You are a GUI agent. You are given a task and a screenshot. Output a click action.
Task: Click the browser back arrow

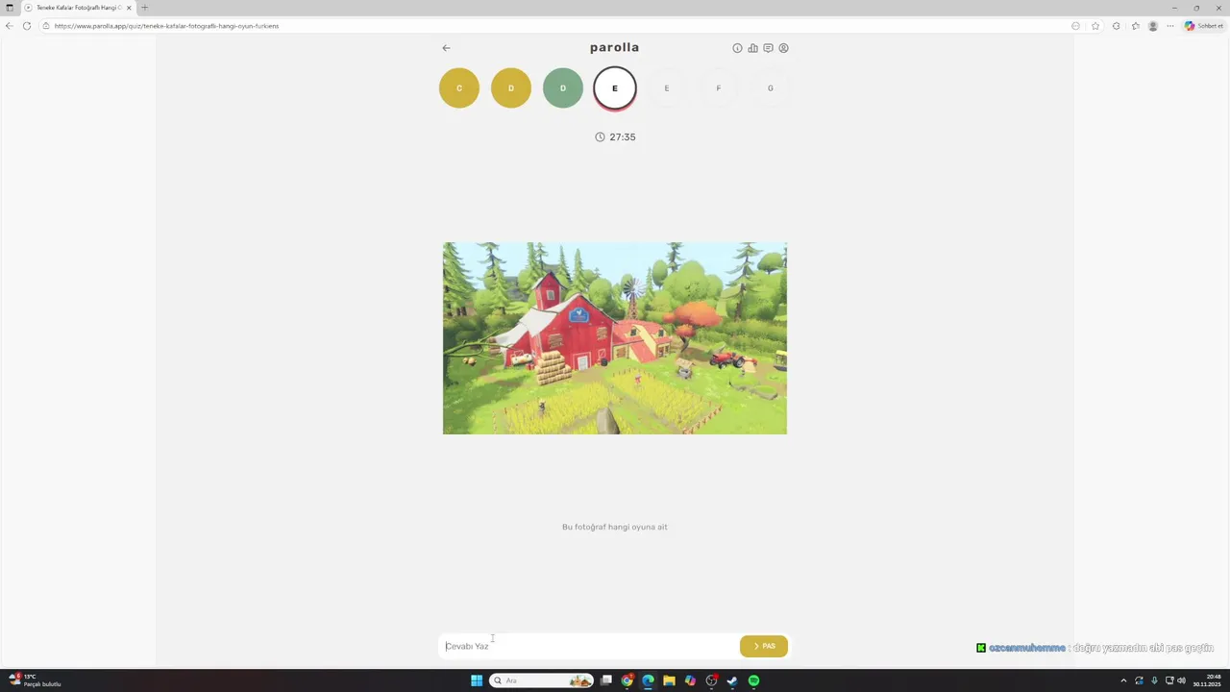10,26
